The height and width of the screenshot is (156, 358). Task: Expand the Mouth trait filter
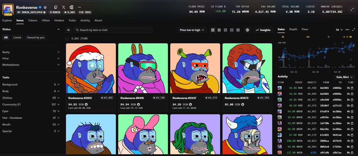point(31,124)
